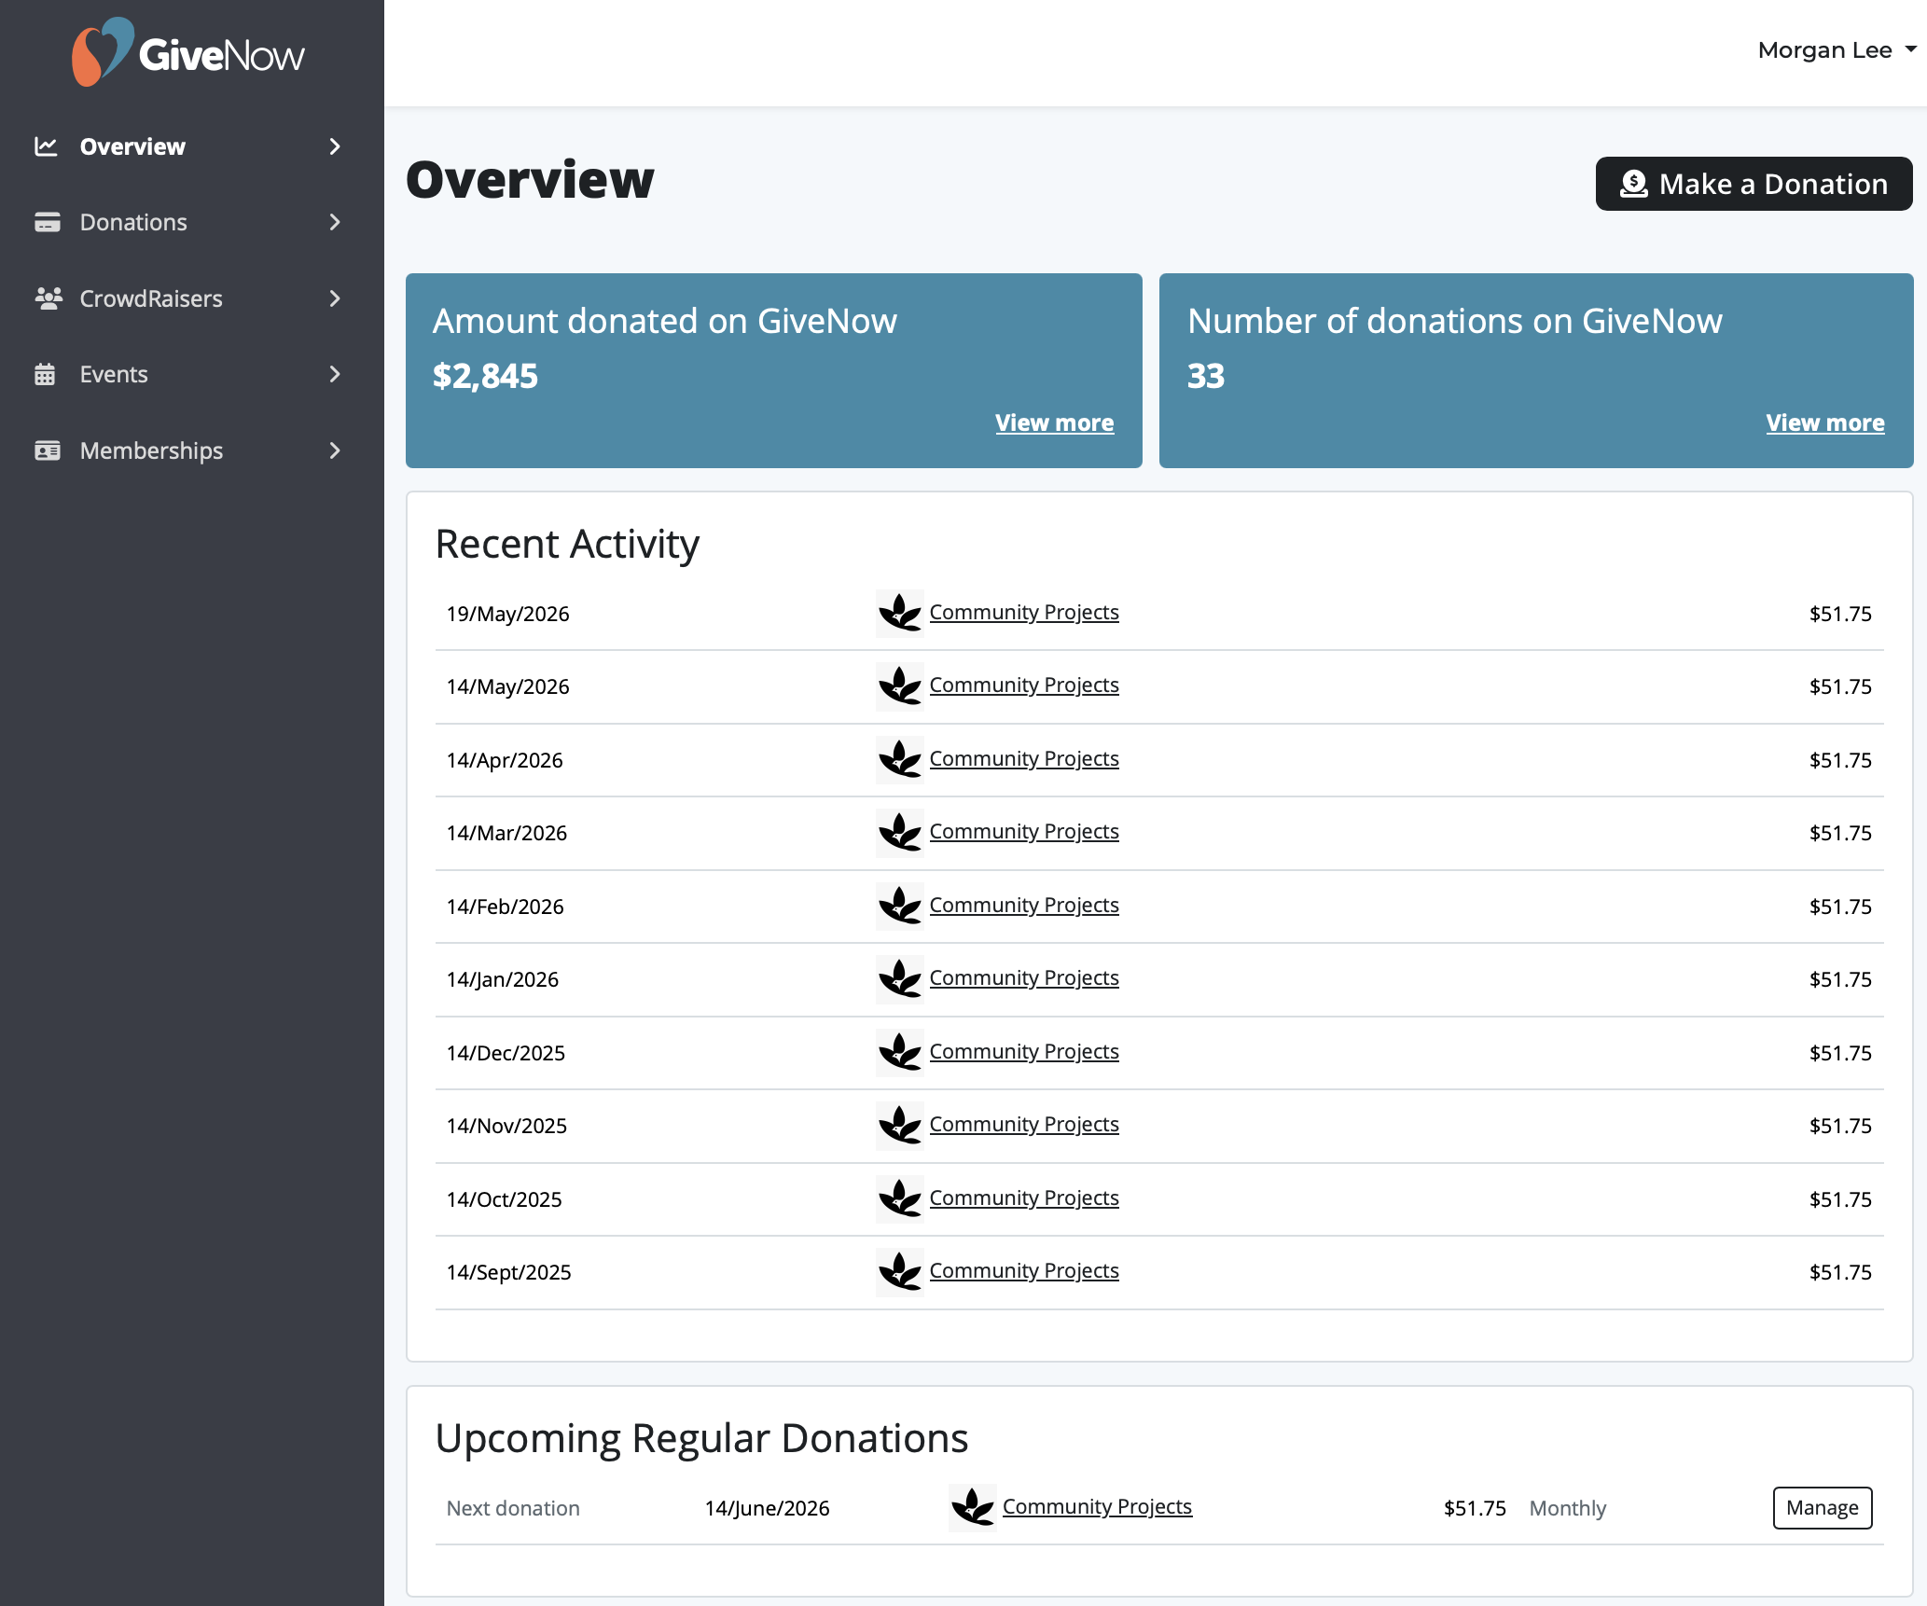Screen dimensions: 1927x1606
Task: Click the 14/Dec/2025 date
Action: pyautogui.click(x=506, y=1053)
